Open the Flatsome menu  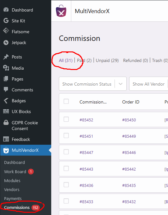[x=20, y=32]
